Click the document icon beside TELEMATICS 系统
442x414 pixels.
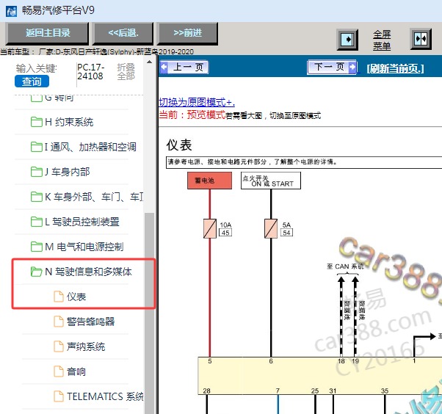[x=59, y=396]
